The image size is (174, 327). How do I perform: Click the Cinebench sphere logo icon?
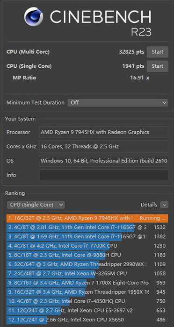click(x=34, y=17)
